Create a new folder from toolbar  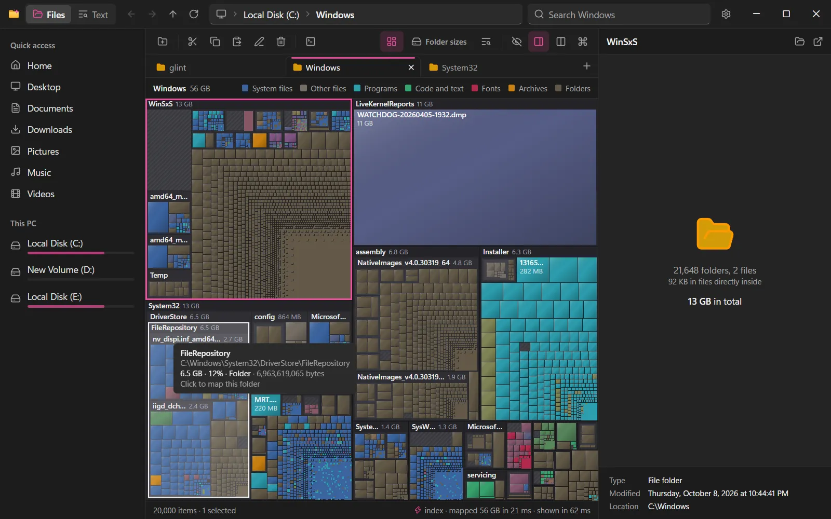coord(163,42)
